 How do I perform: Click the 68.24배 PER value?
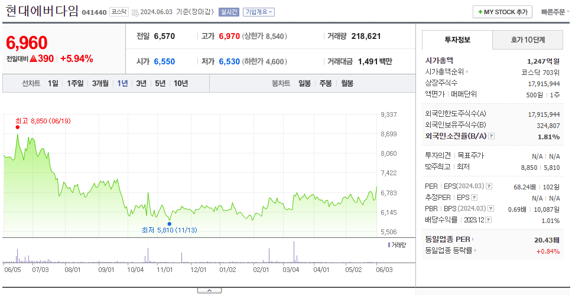[x=525, y=187]
